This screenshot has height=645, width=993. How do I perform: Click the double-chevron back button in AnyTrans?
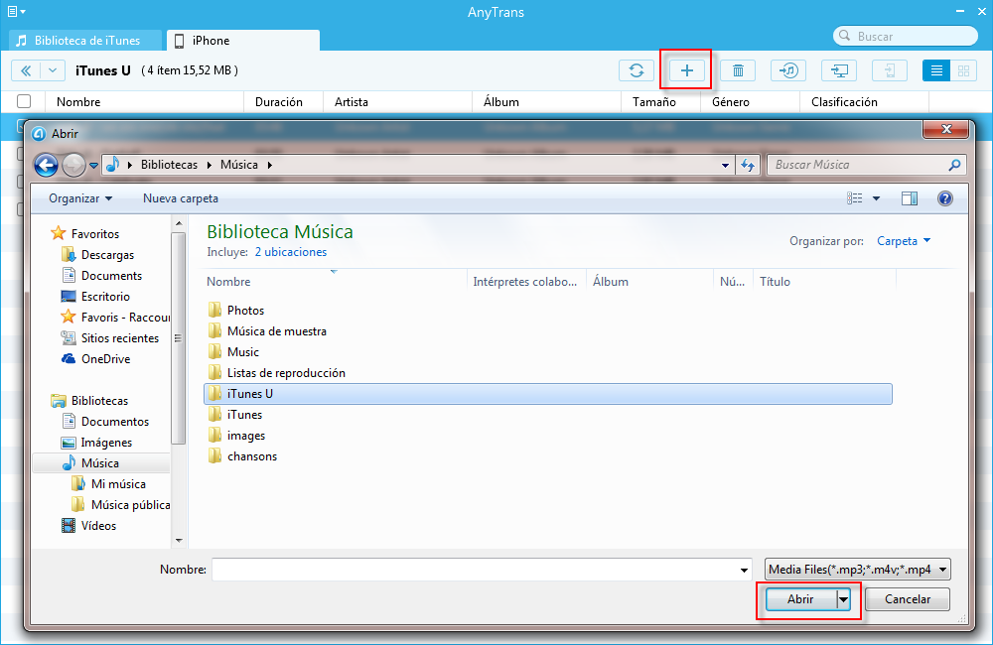[x=26, y=70]
